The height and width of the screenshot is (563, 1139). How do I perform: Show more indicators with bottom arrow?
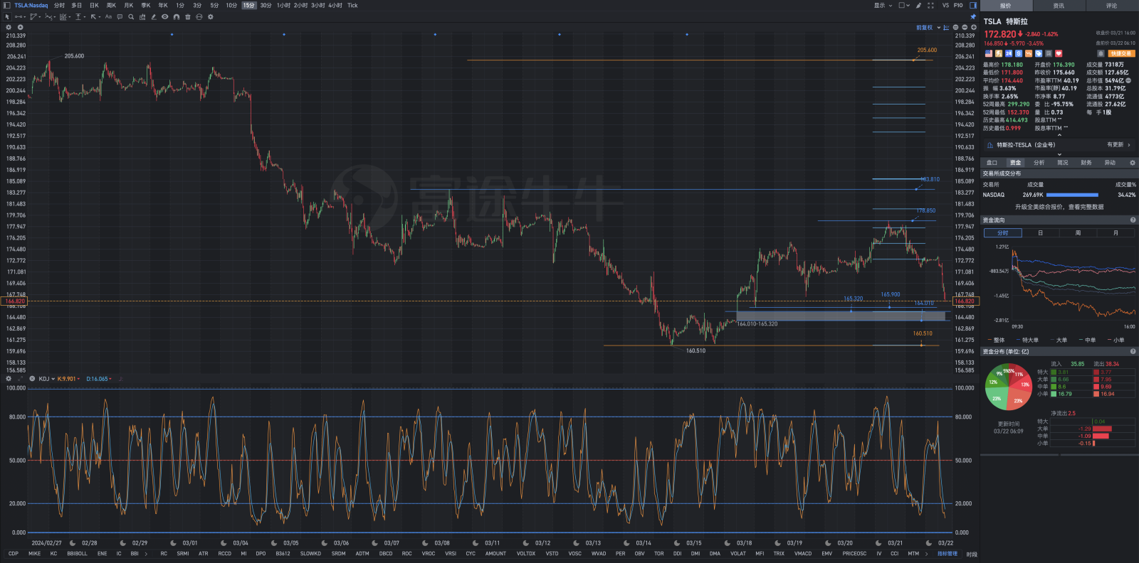927,554
